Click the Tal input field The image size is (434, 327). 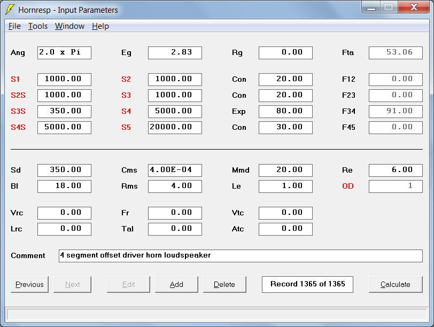click(175, 229)
